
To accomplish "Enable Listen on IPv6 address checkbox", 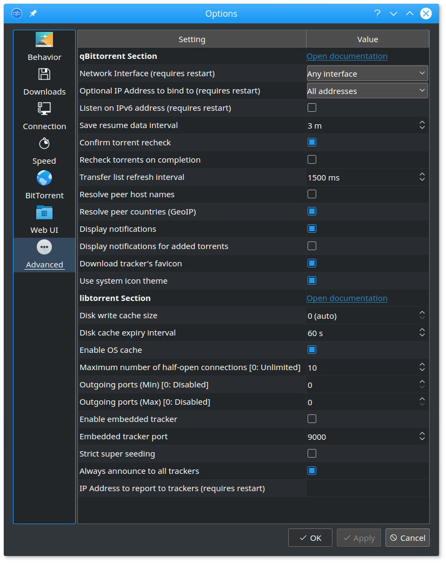I will tap(312, 108).
